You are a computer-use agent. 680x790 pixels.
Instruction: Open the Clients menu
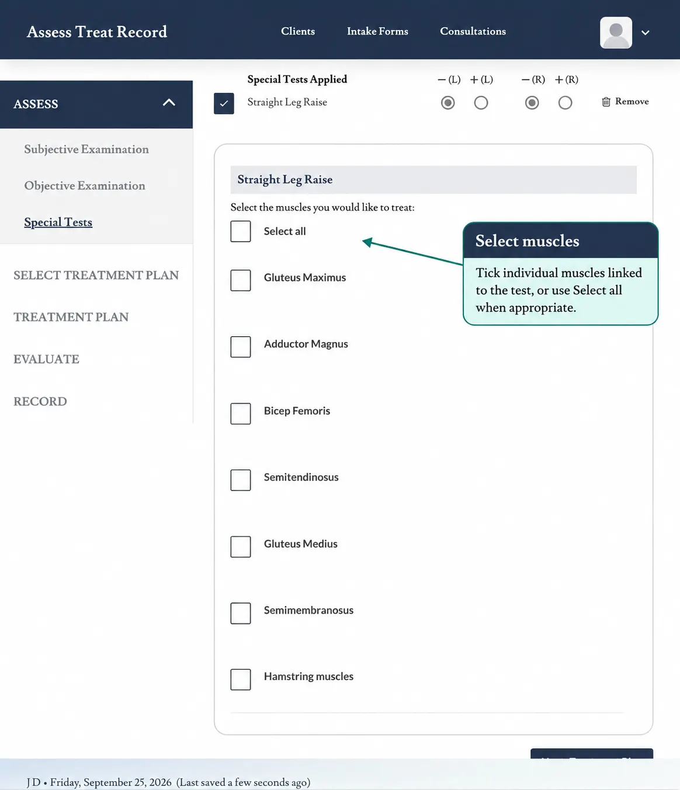pyautogui.click(x=298, y=31)
